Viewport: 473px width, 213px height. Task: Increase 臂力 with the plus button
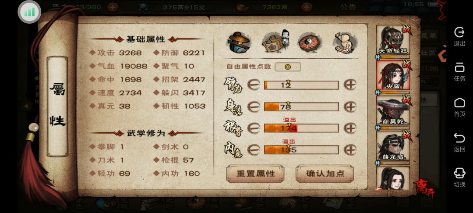click(350, 85)
